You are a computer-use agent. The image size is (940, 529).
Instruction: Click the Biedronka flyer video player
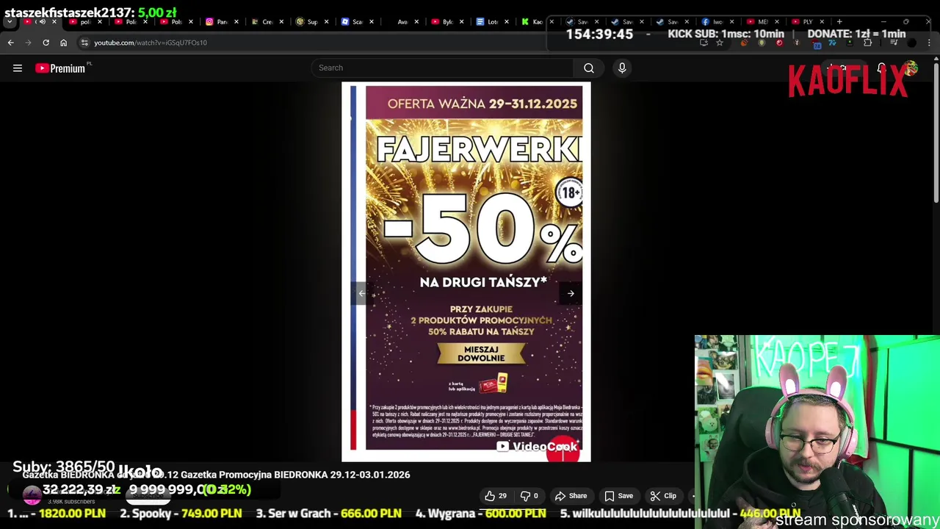point(466,272)
